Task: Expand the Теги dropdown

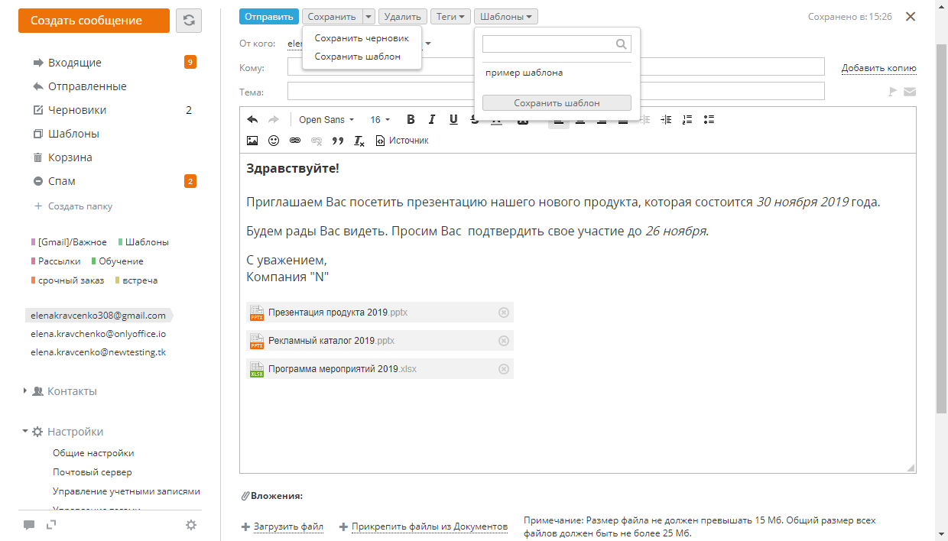Action: point(450,16)
